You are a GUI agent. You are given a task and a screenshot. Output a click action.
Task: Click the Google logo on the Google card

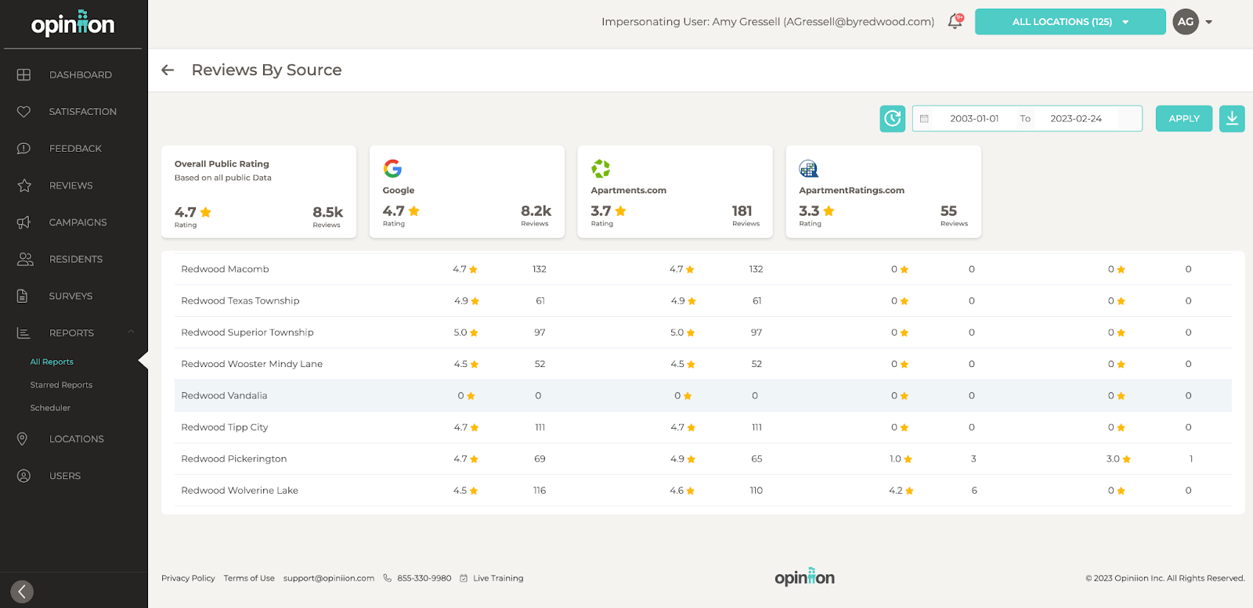[x=392, y=168]
